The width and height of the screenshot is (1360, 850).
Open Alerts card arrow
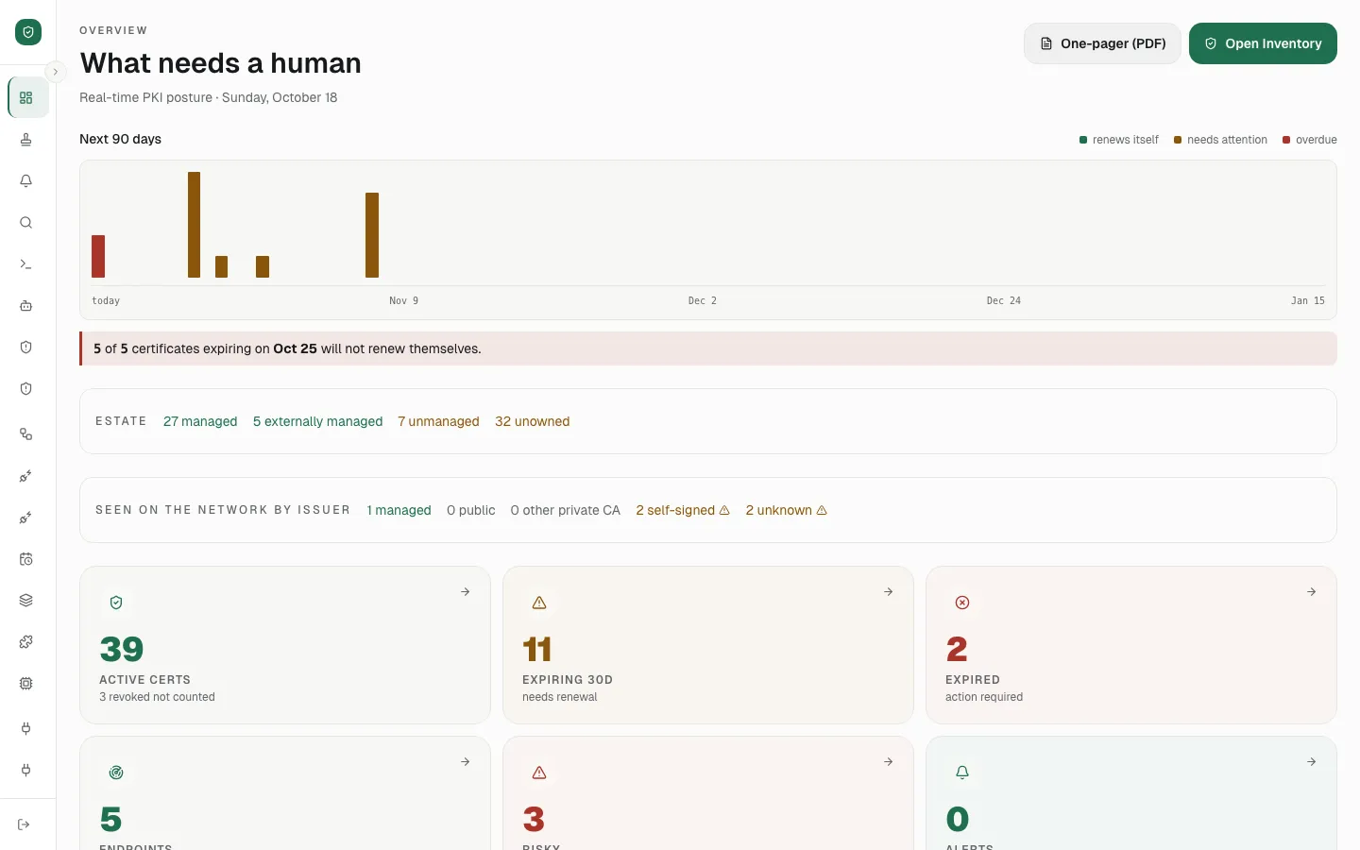[1312, 762]
